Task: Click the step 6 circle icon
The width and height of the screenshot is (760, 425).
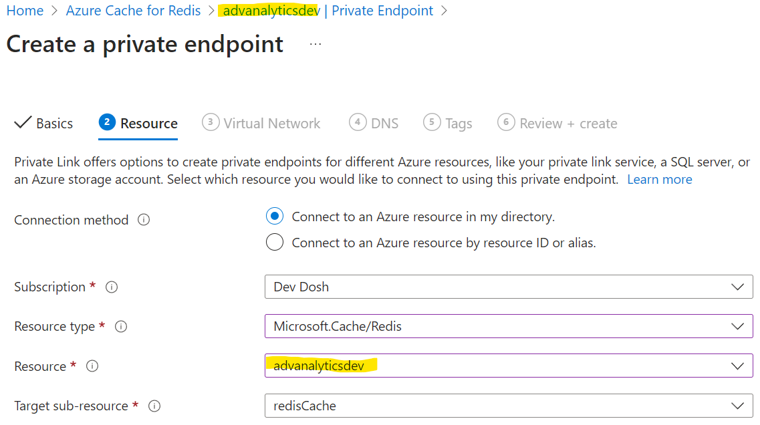Action: (506, 122)
